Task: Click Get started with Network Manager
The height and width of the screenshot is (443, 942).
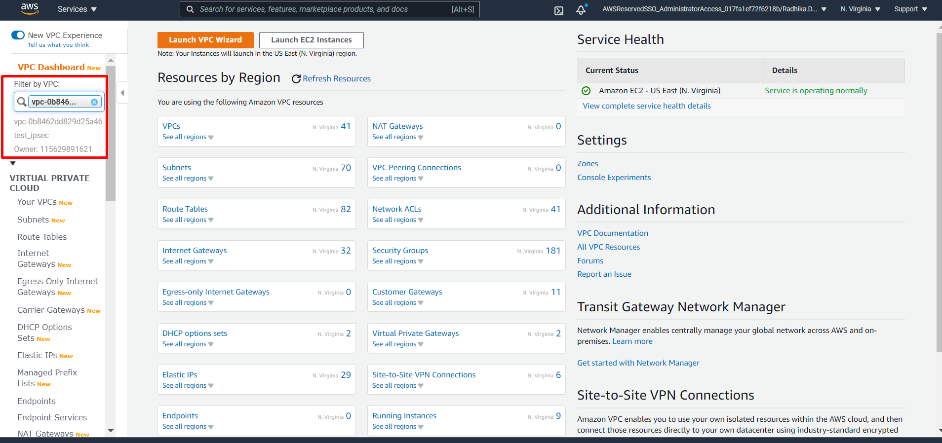Action: click(638, 363)
